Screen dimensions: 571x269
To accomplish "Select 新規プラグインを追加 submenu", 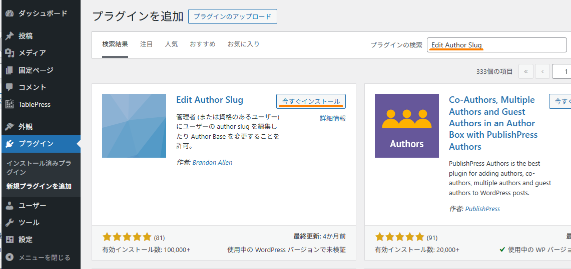I will (39, 187).
